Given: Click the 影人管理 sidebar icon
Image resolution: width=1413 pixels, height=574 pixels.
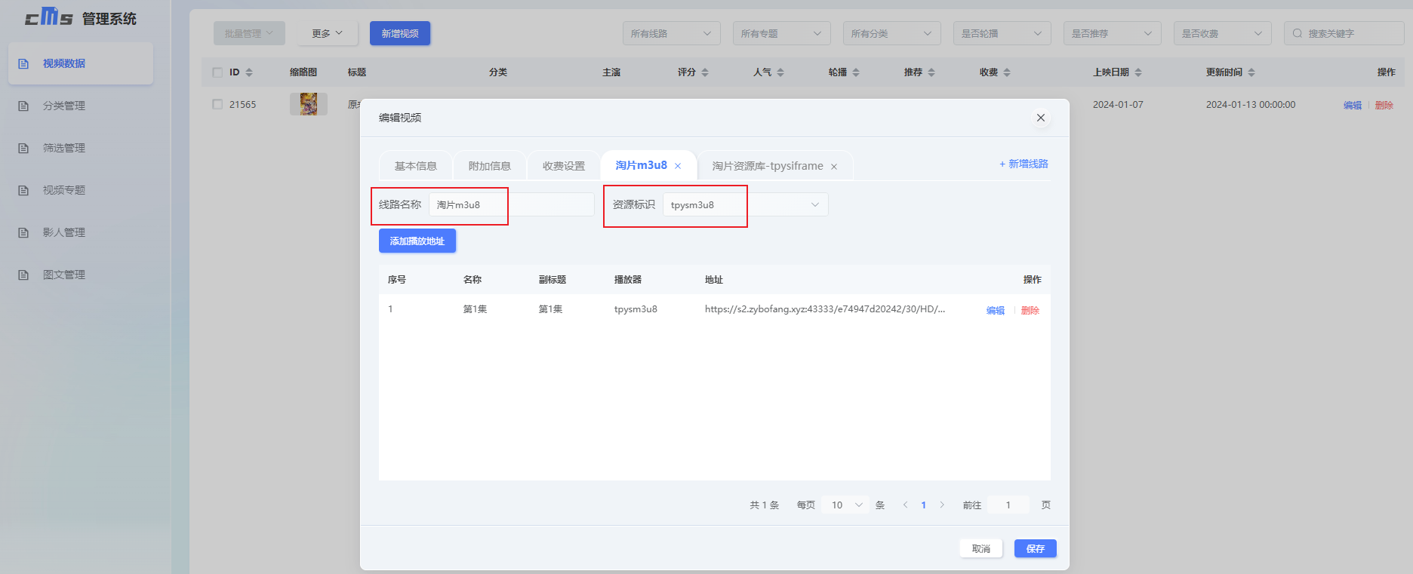Looking at the screenshot, I should pos(23,232).
